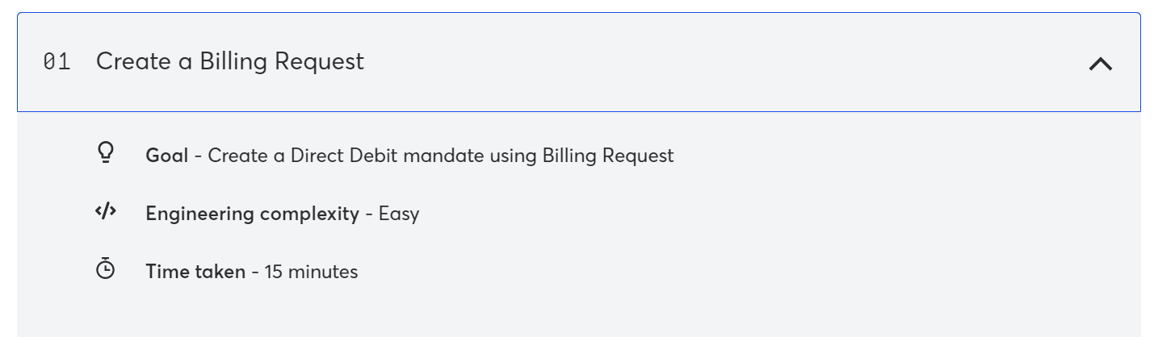Click the lightbulb icon beside Goal
This screenshot has width=1175, height=337.
(106, 153)
